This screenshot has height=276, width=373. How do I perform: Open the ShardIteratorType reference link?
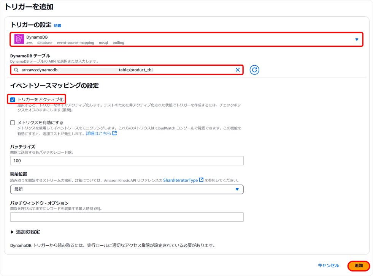[x=183, y=180]
